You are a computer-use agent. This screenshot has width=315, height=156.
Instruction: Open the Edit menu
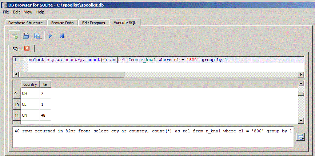point(16,12)
